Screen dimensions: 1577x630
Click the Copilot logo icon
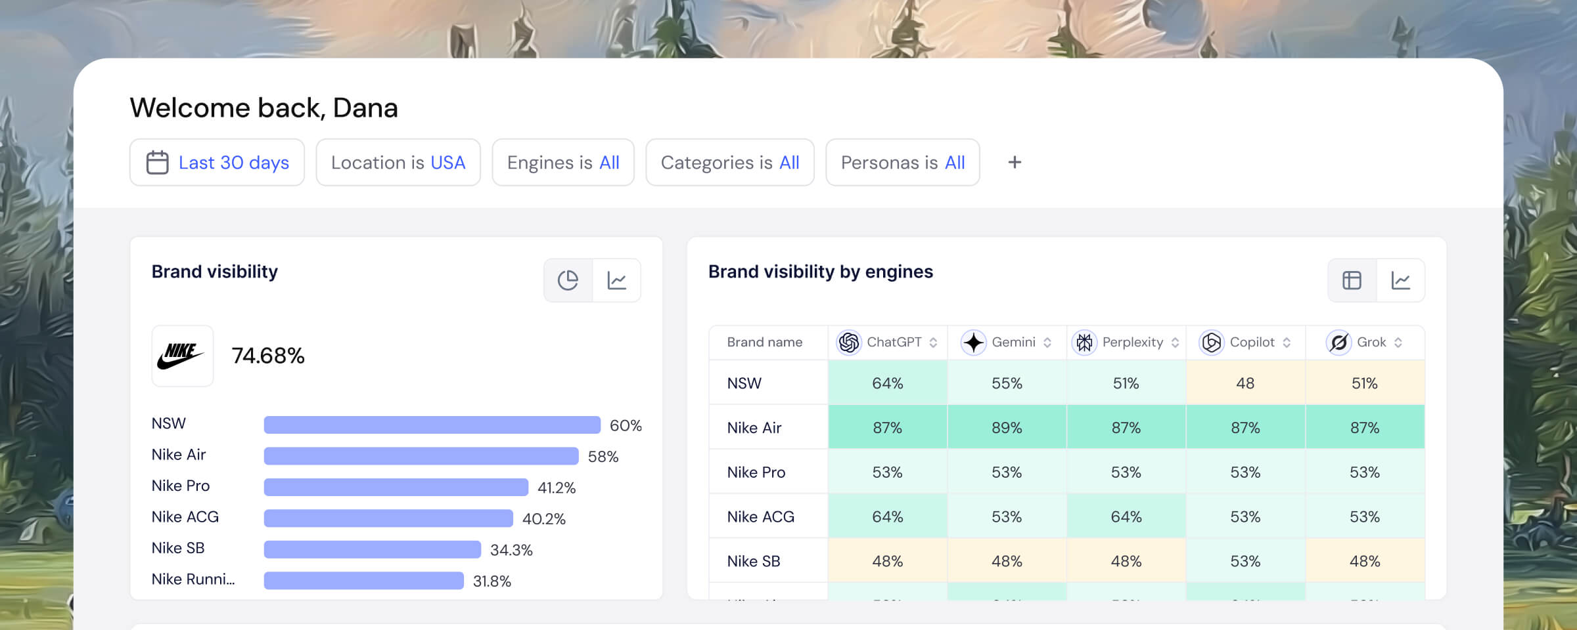tap(1212, 342)
